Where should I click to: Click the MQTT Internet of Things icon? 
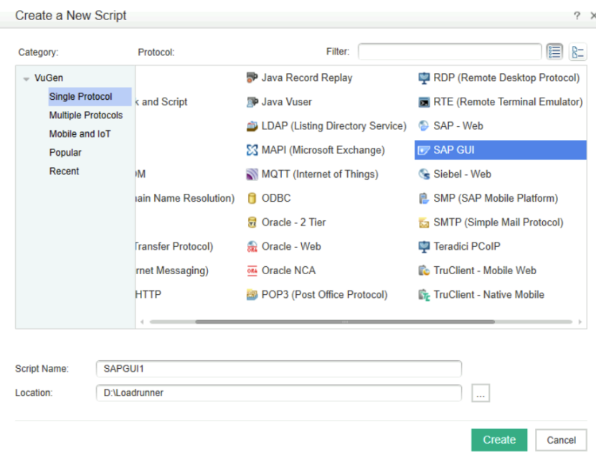pos(252,174)
